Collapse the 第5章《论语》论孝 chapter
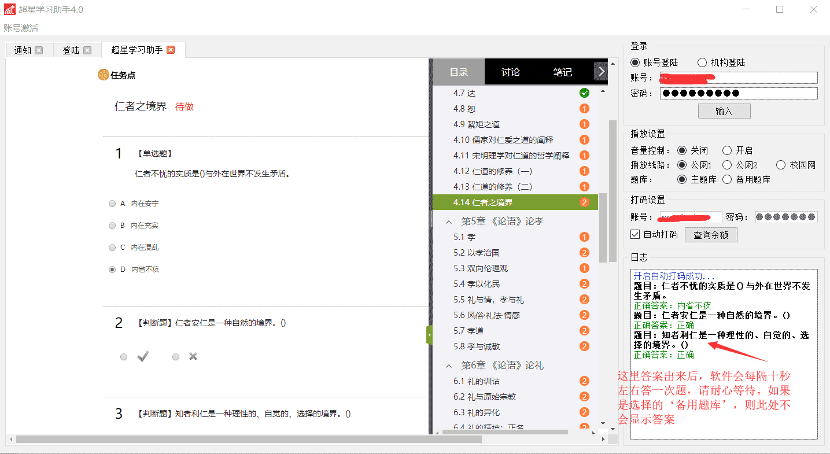This screenshot has height=454, width=830. [448, 222]
